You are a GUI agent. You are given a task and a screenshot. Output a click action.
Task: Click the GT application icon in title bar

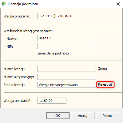[x=4, y=4]
